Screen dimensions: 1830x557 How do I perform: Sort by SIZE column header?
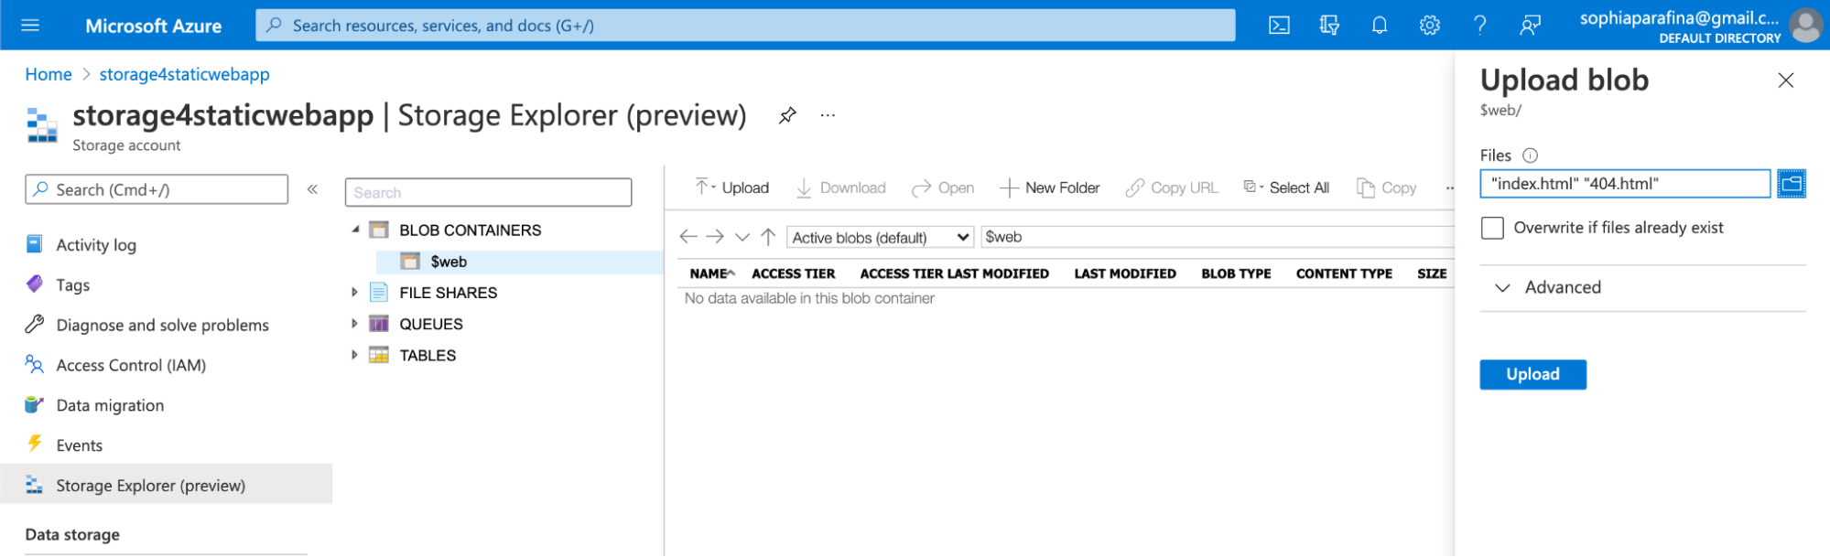1432,273
